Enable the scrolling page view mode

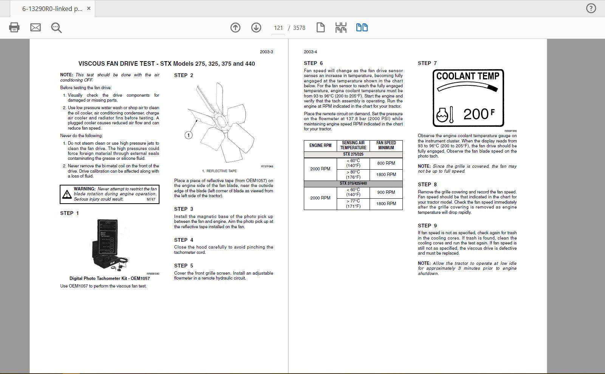point(341,28)
